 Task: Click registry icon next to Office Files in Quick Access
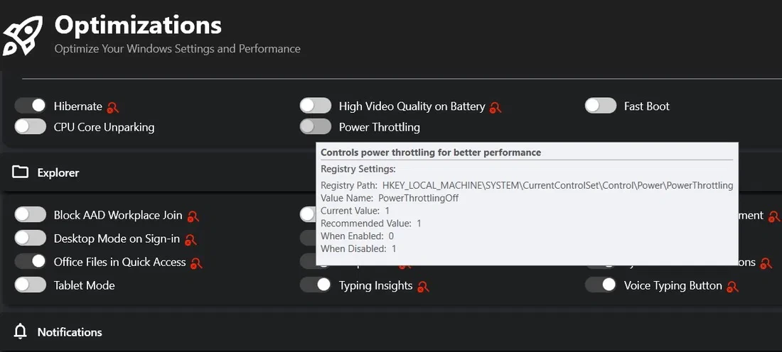[196, 263]
